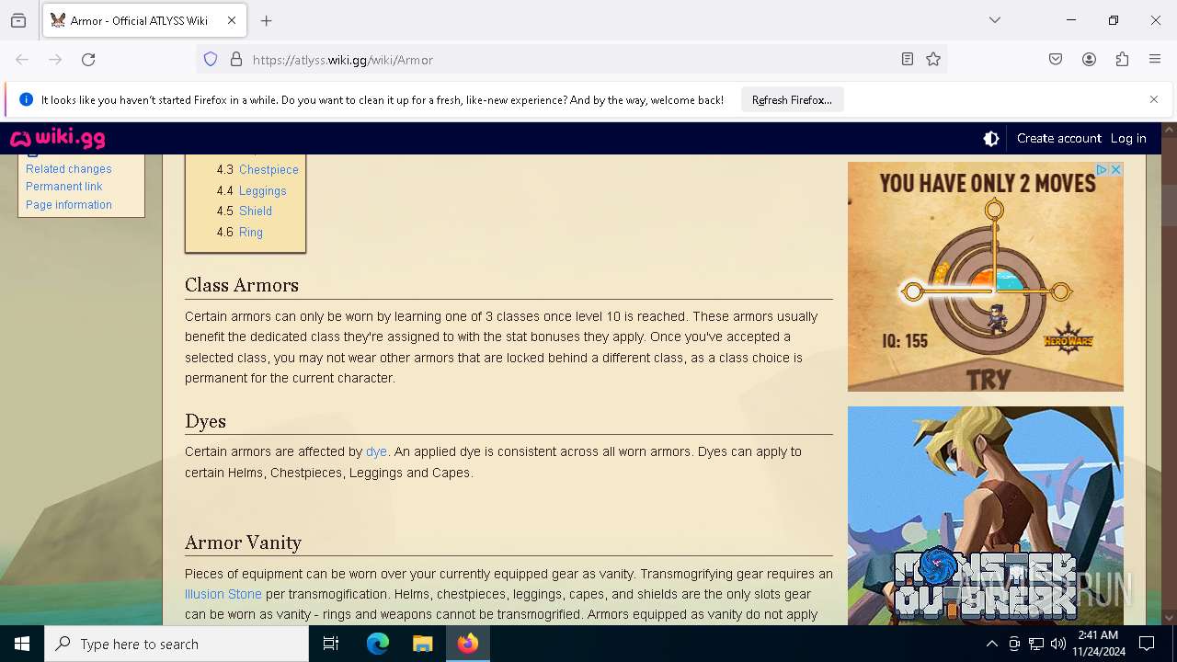Jump to 4.6 Ring in contents
Screen dimensions: 1177x662
[x=251, y=233]
